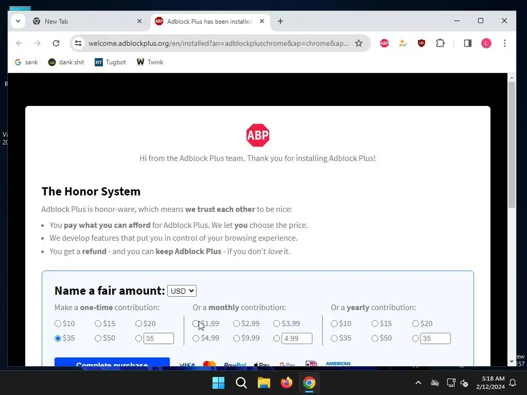
Task: Launch Firefox from taskbar
Action: (x=286, y=383)
